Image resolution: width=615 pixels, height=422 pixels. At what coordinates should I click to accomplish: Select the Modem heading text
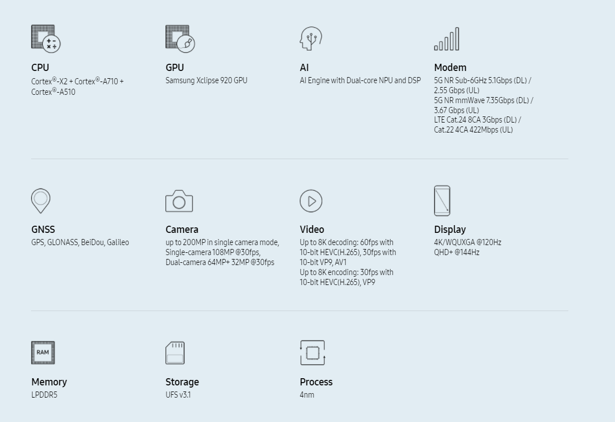point(450,68)
